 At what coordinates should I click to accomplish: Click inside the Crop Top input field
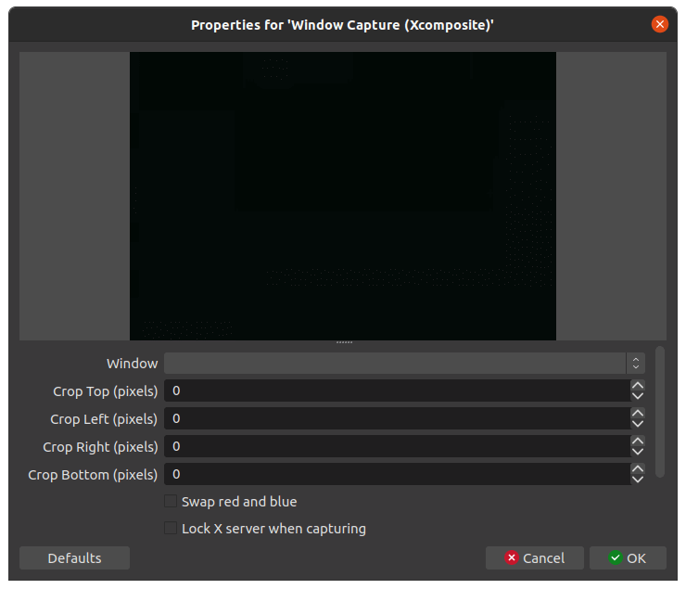point(394,391)
